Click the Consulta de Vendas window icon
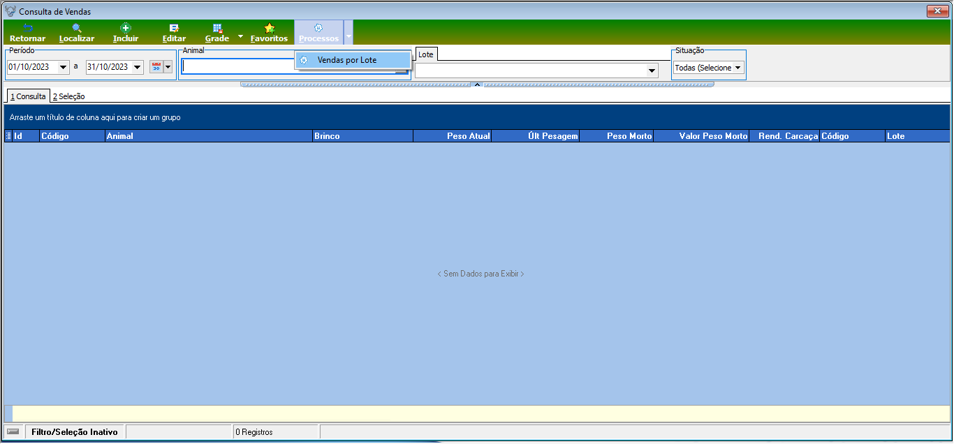The width and height of the screenshot is (954, 444). [x=10, y=11]
